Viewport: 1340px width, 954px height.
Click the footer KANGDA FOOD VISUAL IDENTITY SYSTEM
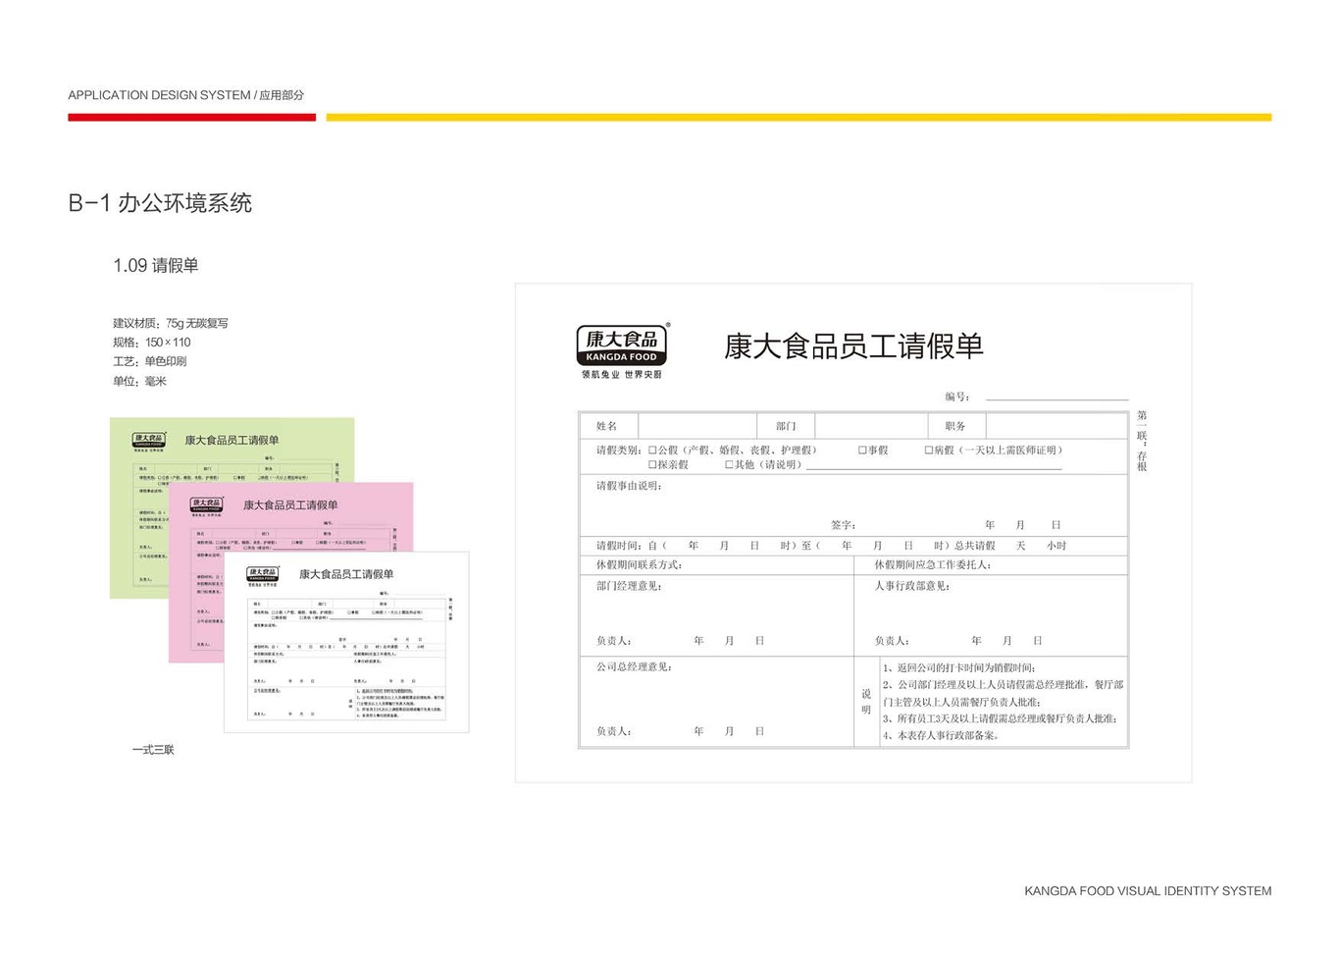pyautogui.click(x=1148, y=891)
